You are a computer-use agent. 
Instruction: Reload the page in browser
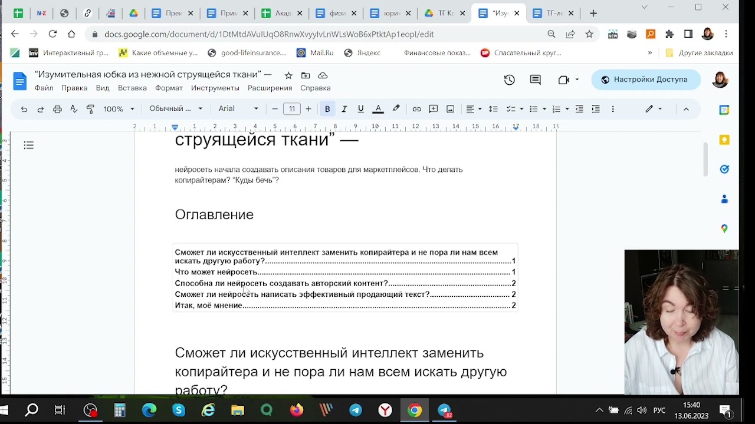click(52, 34)
